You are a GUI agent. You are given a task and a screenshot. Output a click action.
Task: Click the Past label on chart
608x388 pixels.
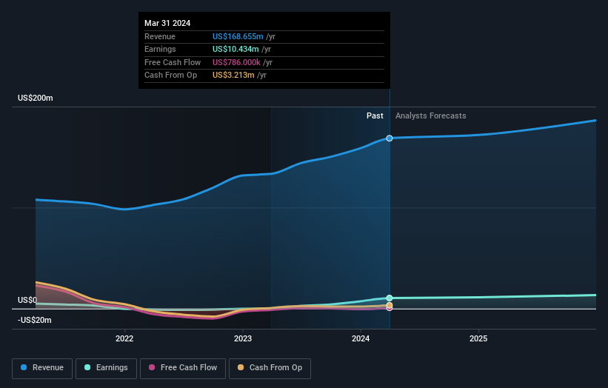375,116
